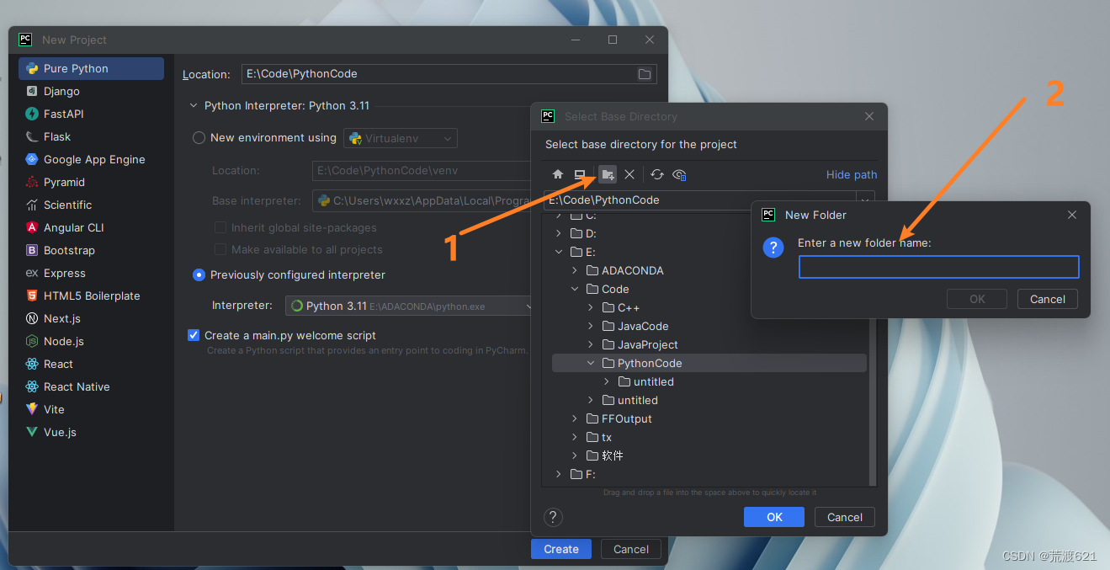This screenshot has width=1110, height=570.
Task: Toggle Make available to all projects
Action: (x=220, y=249)
